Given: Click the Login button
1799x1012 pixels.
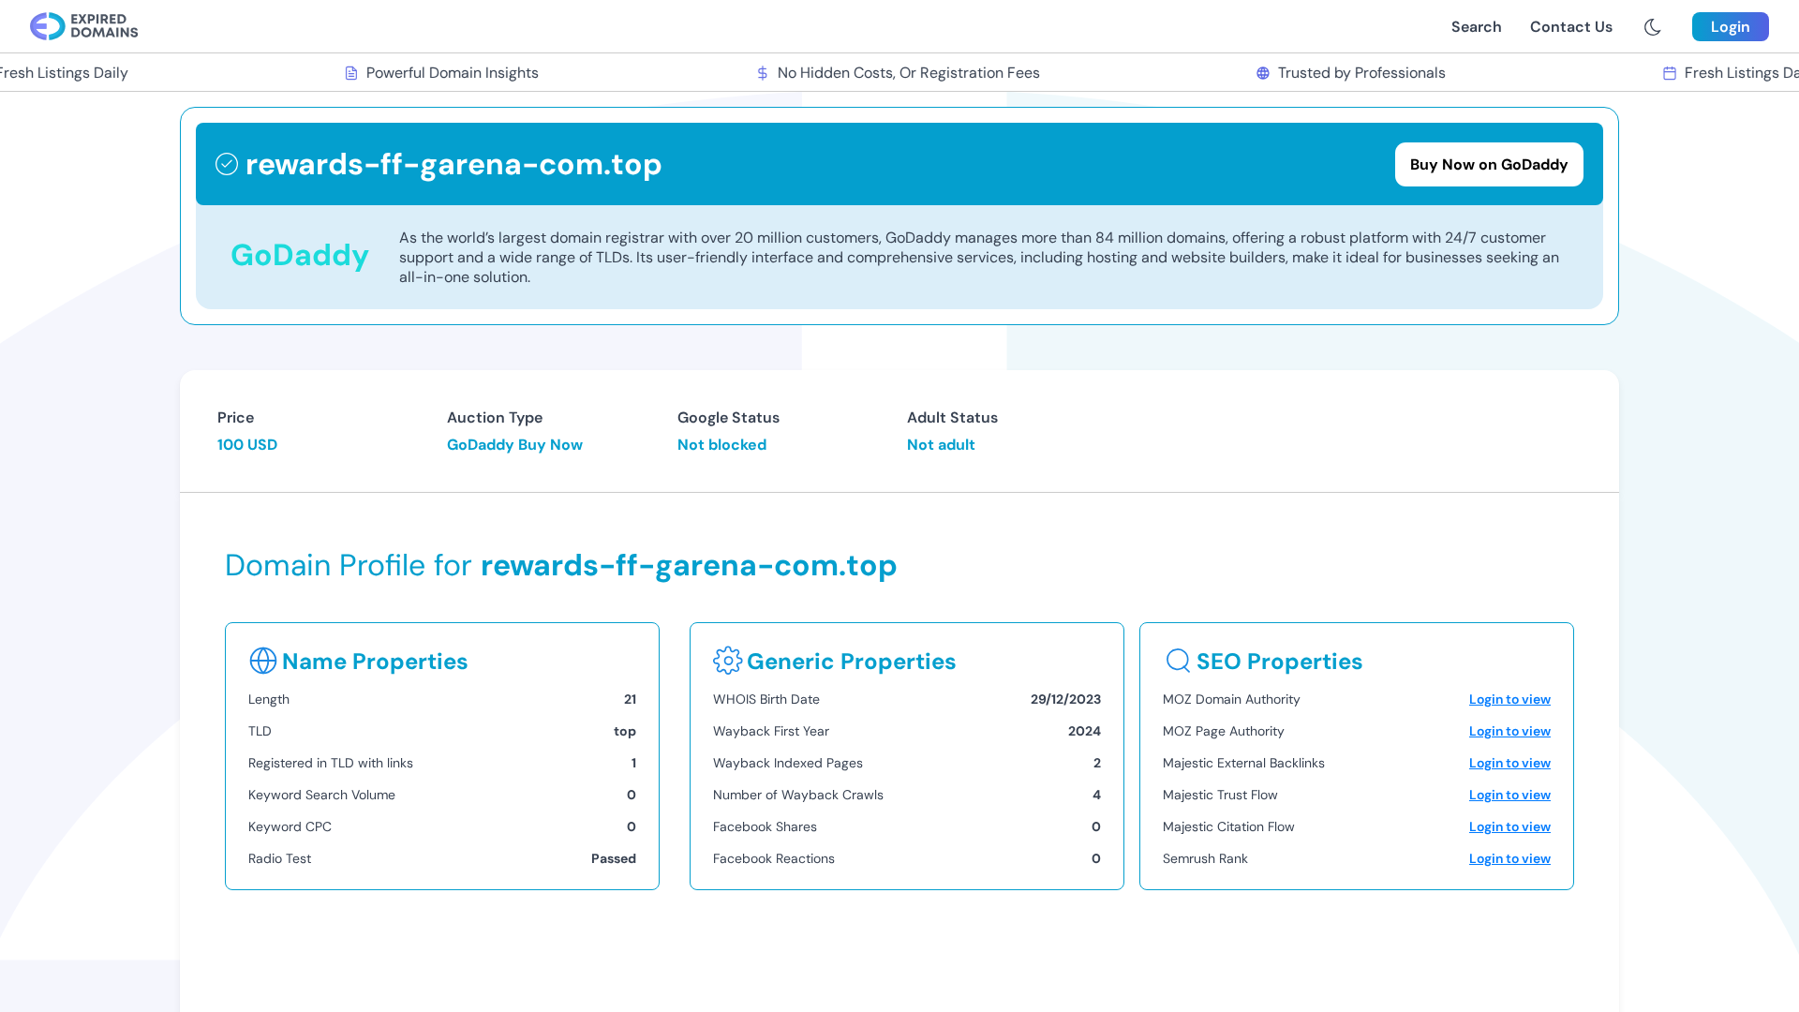Looking at the screenshot, I should click(x=1730, y=27).
